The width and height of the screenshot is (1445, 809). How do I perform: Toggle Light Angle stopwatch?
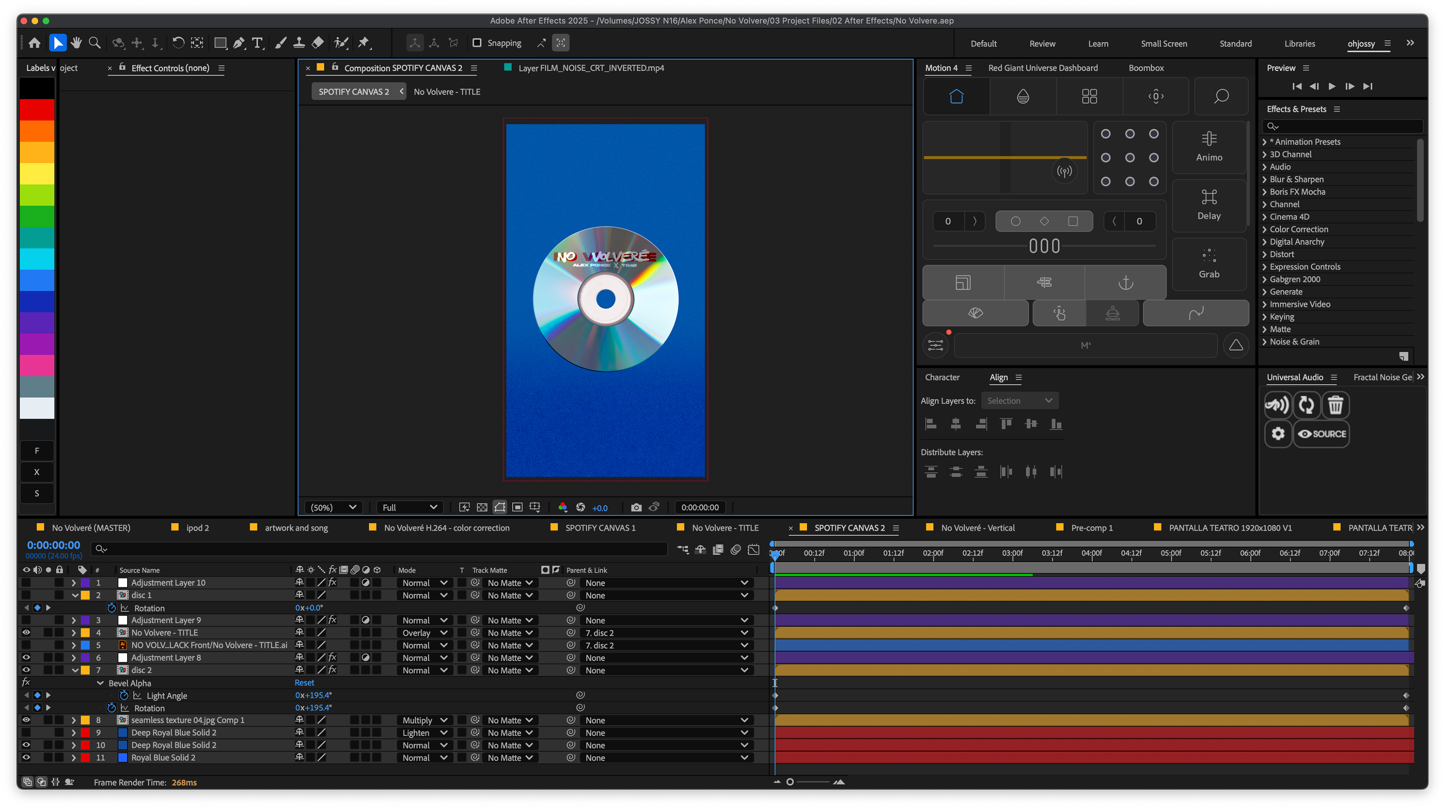[124, 695]
